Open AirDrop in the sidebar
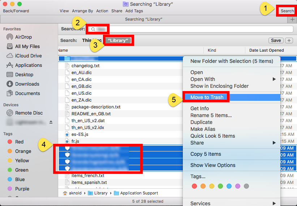 [x=23, y=37]
